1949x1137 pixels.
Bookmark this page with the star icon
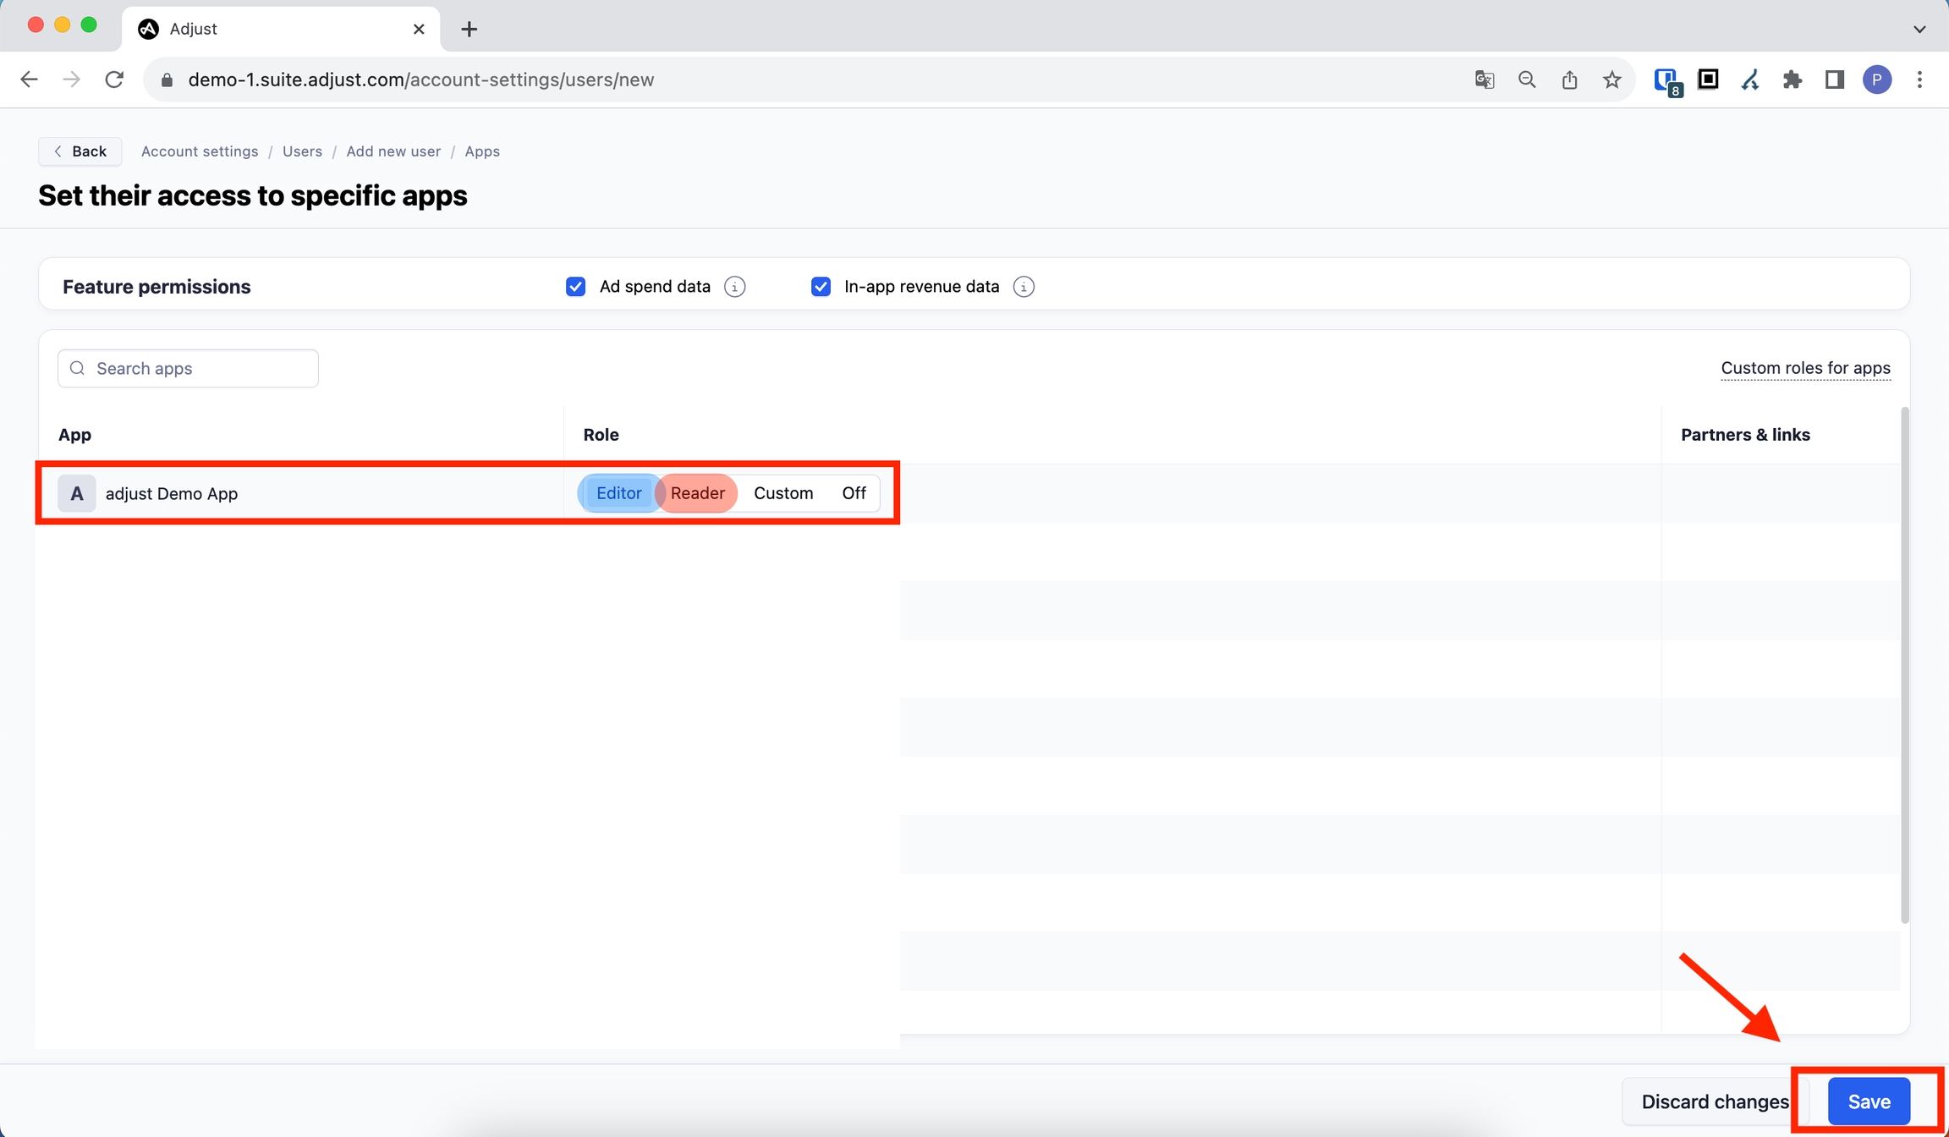coord(1612,80)
